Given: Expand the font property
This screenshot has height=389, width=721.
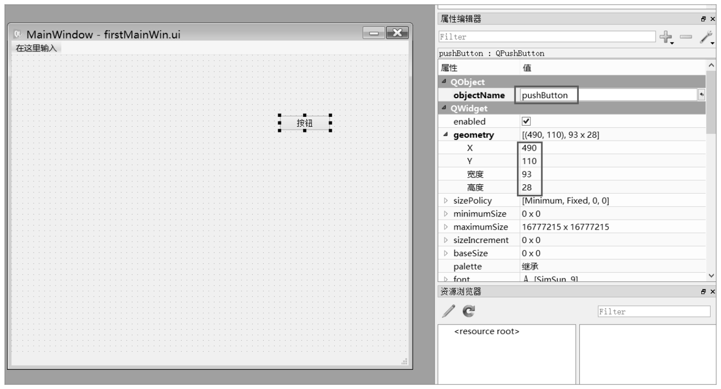Looking at the screenshot, I should tap(445, 279).
